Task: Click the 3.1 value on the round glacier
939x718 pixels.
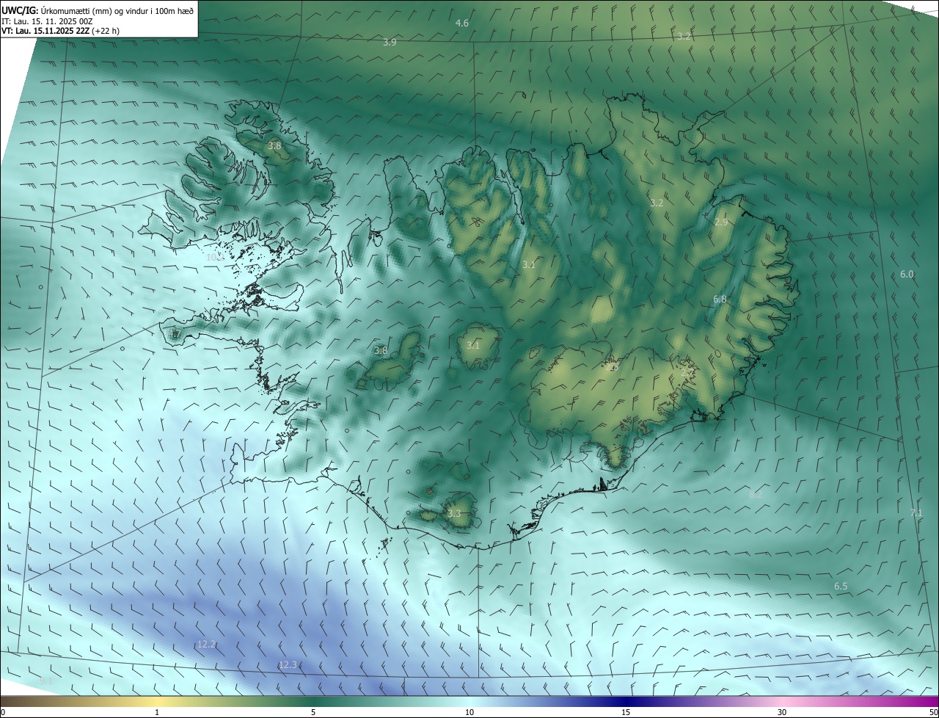Action: 473,345
